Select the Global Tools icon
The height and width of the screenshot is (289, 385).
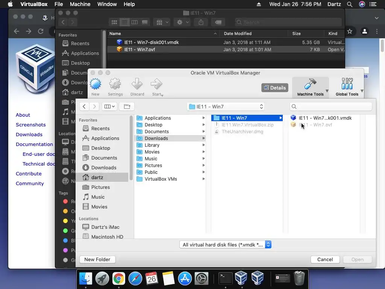347,84
